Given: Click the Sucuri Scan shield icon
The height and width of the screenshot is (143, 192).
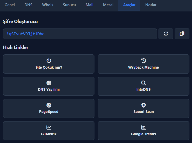Looking at the screenshot, I should [143, 105].
